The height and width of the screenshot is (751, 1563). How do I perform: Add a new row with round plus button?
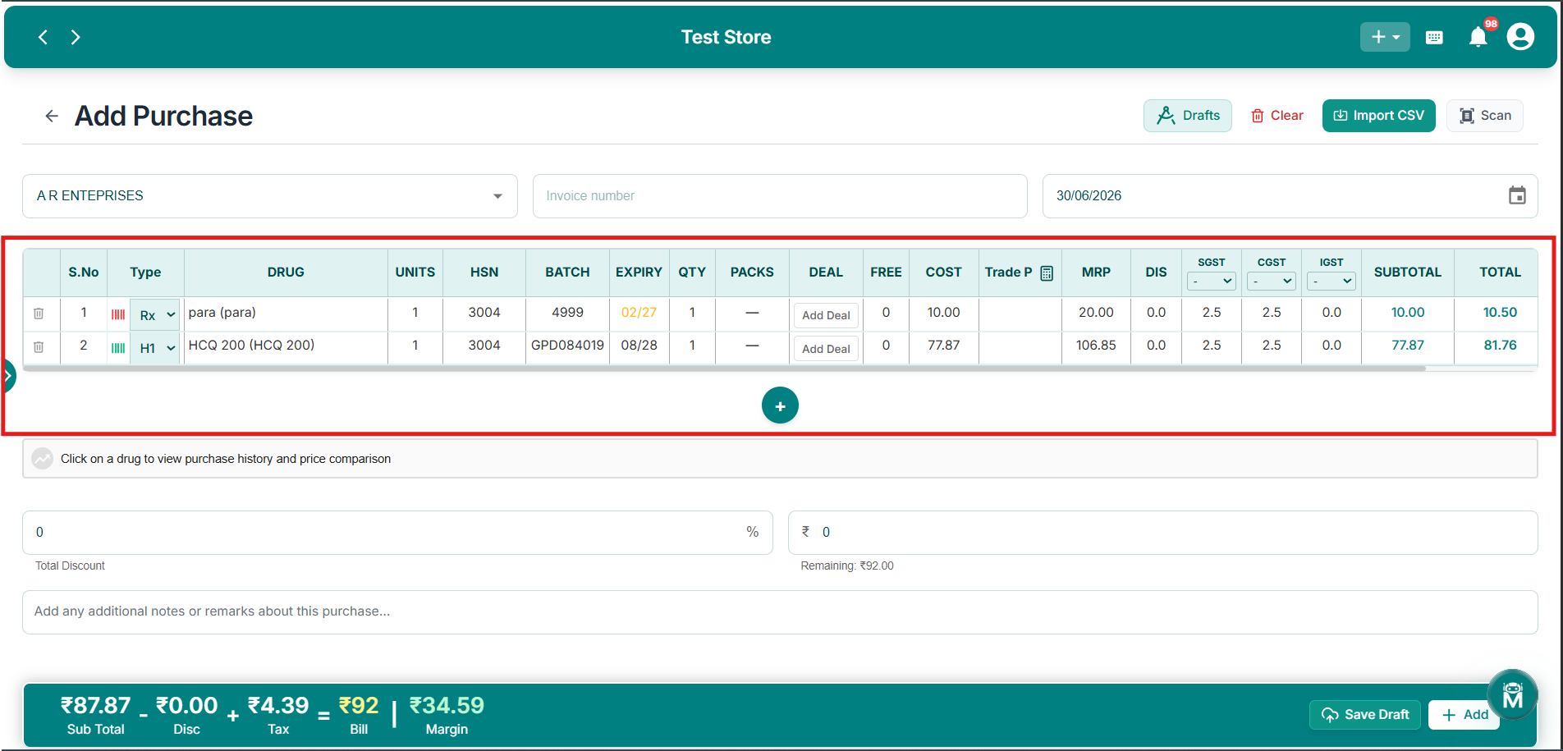(780, 405)
